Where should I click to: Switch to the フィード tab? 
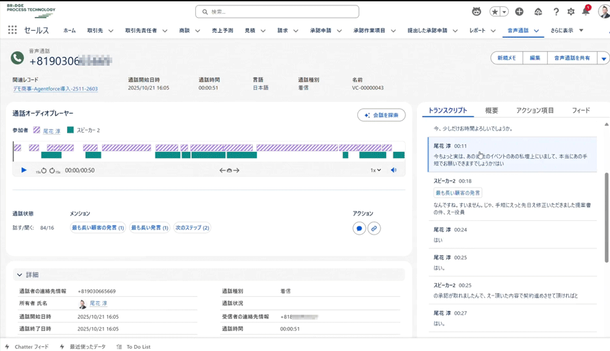(581, 110)
